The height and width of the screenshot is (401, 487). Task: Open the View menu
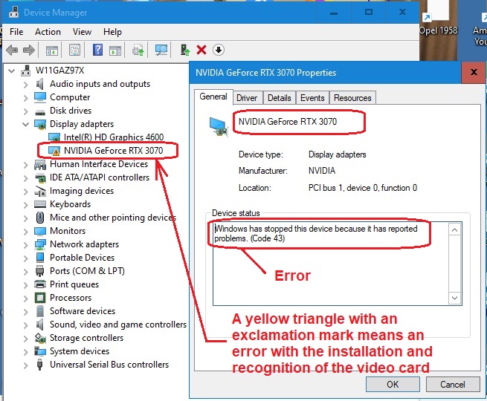82,32
